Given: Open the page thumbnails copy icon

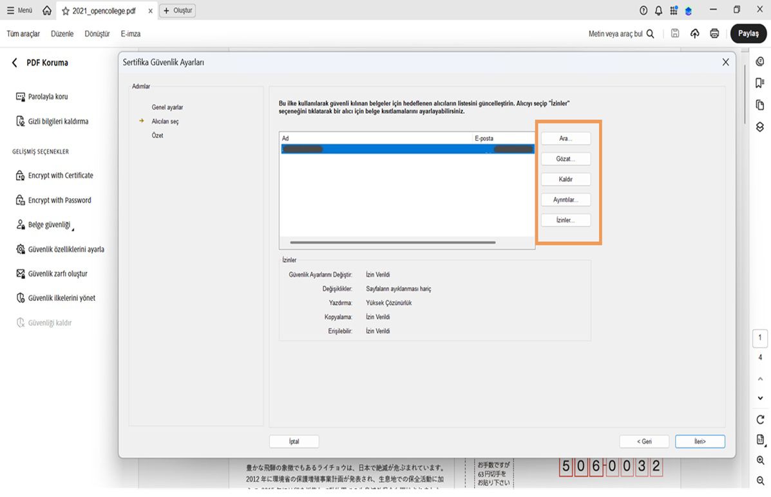Looking at the screenshot, I should tap(759, 105).
